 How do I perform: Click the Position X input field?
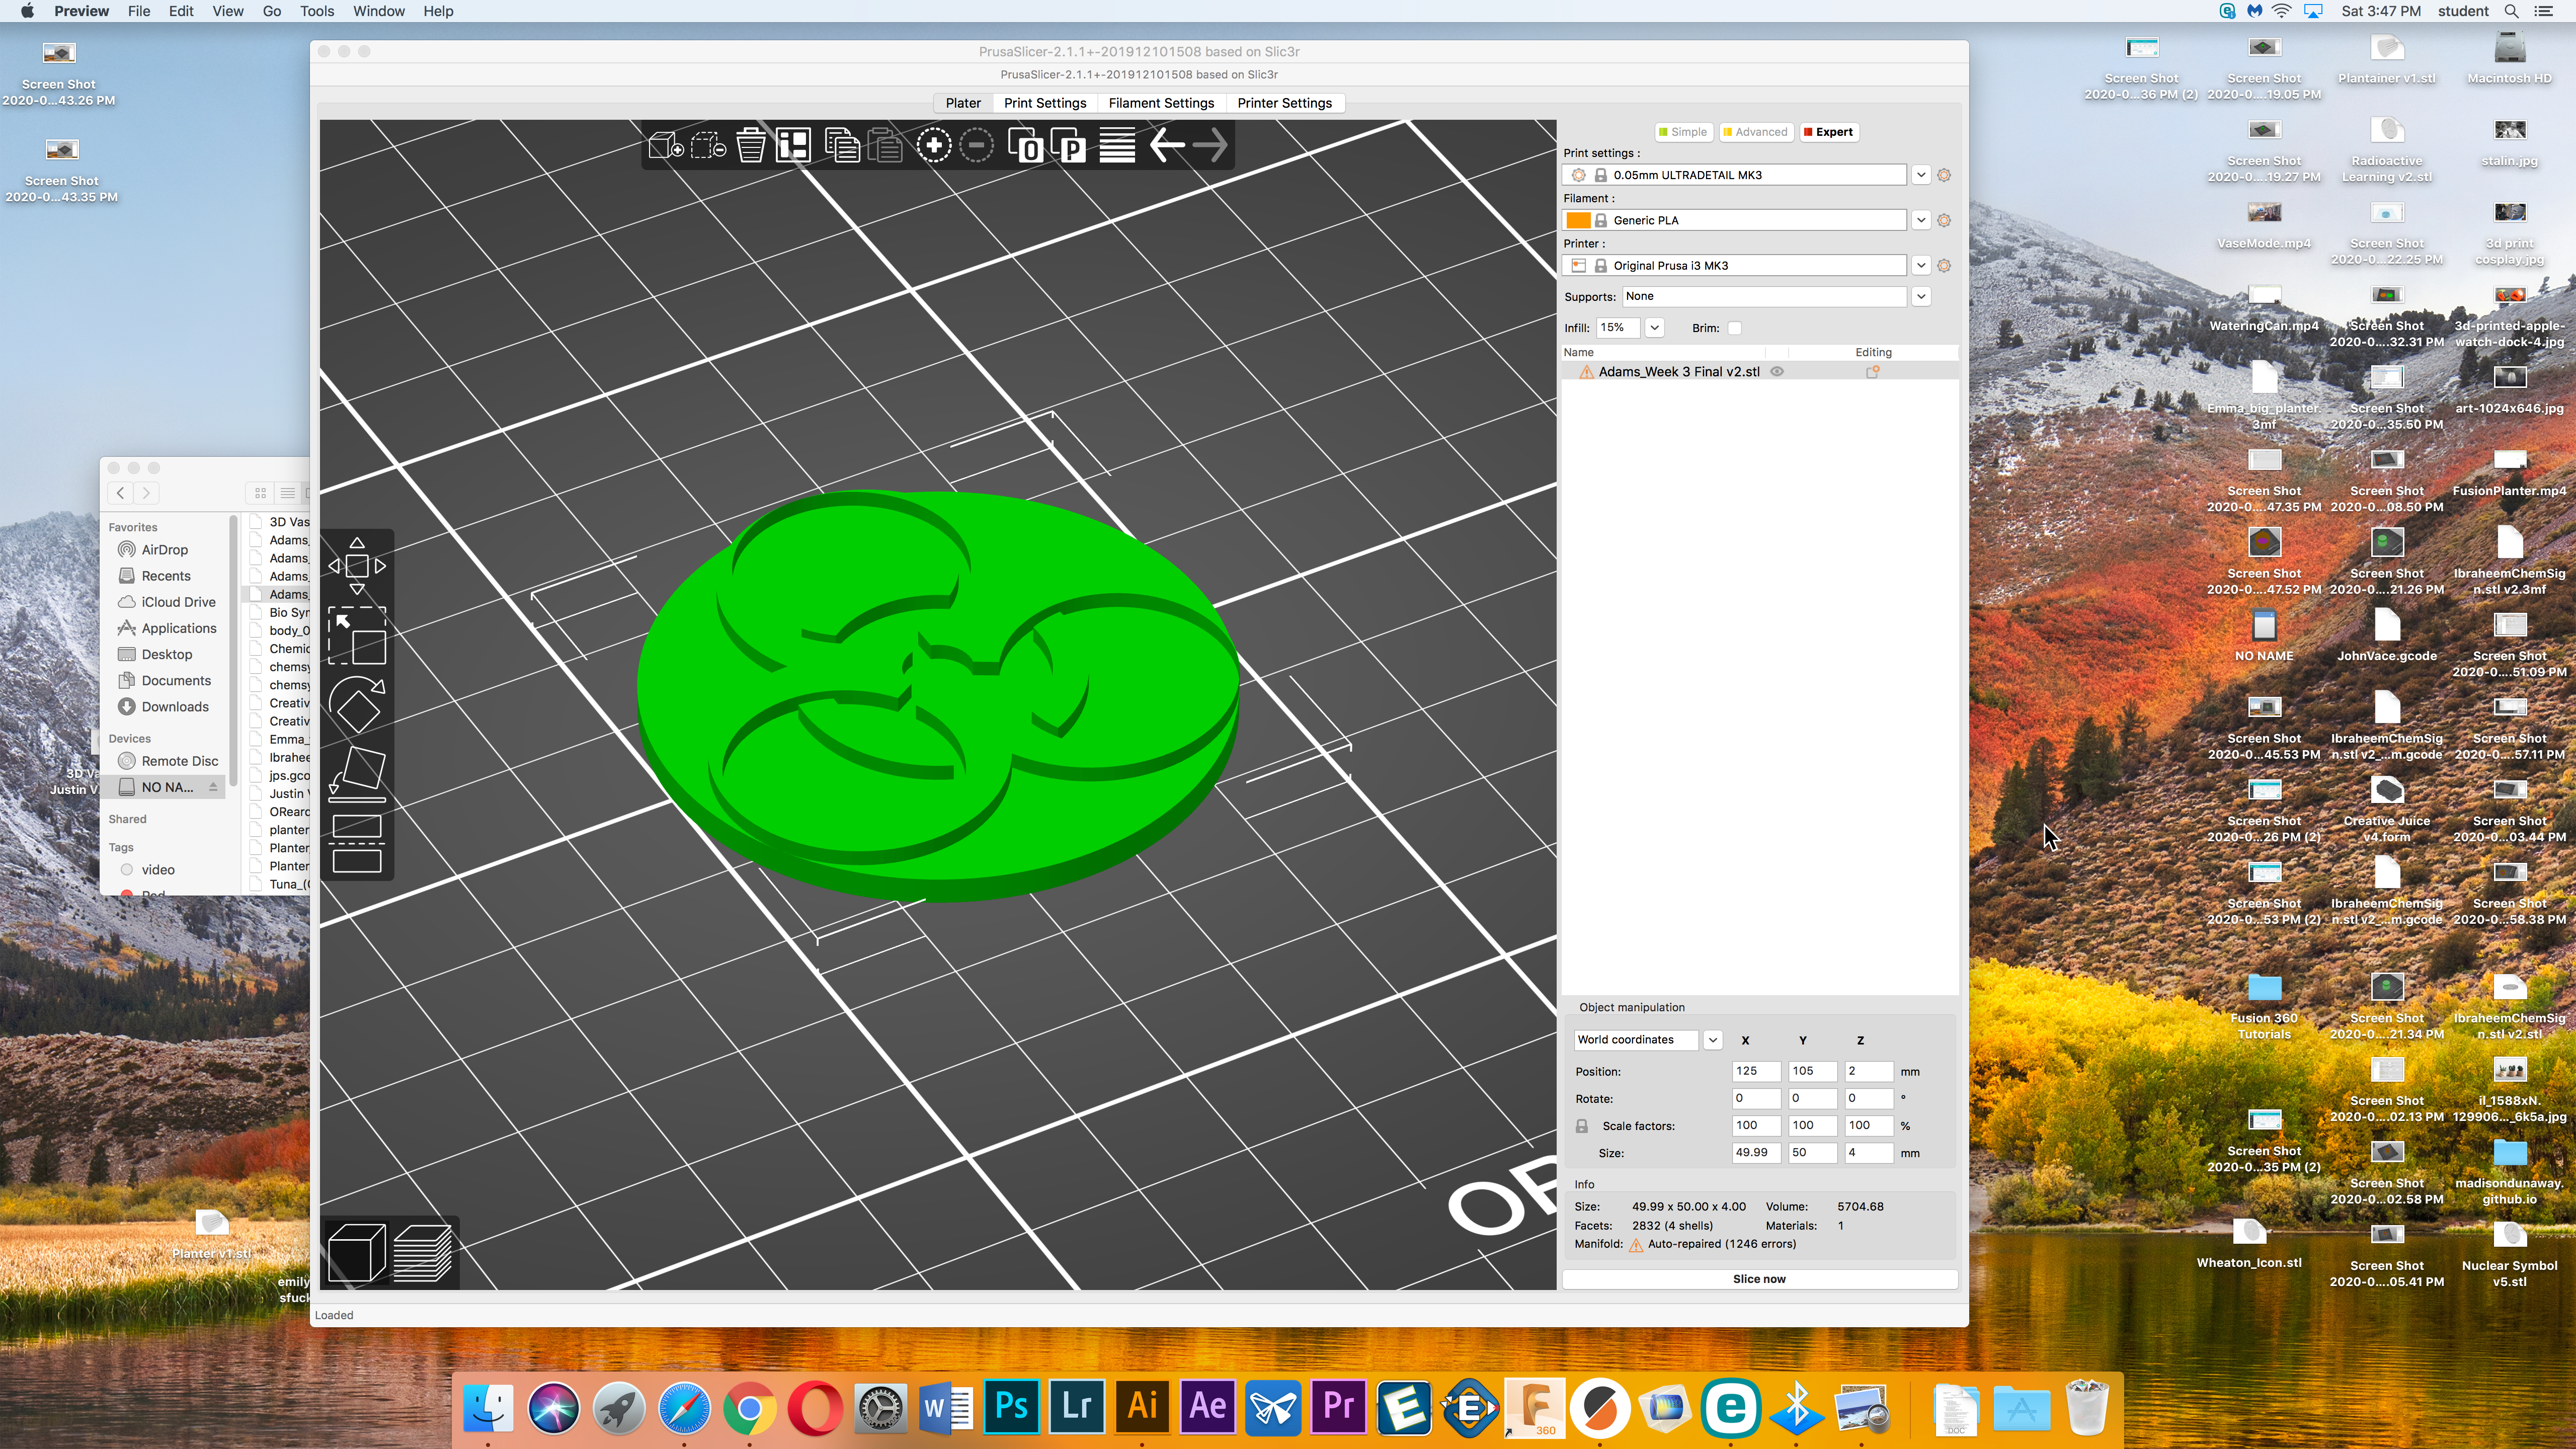pyautogui.click(x=1756, y=1071)
